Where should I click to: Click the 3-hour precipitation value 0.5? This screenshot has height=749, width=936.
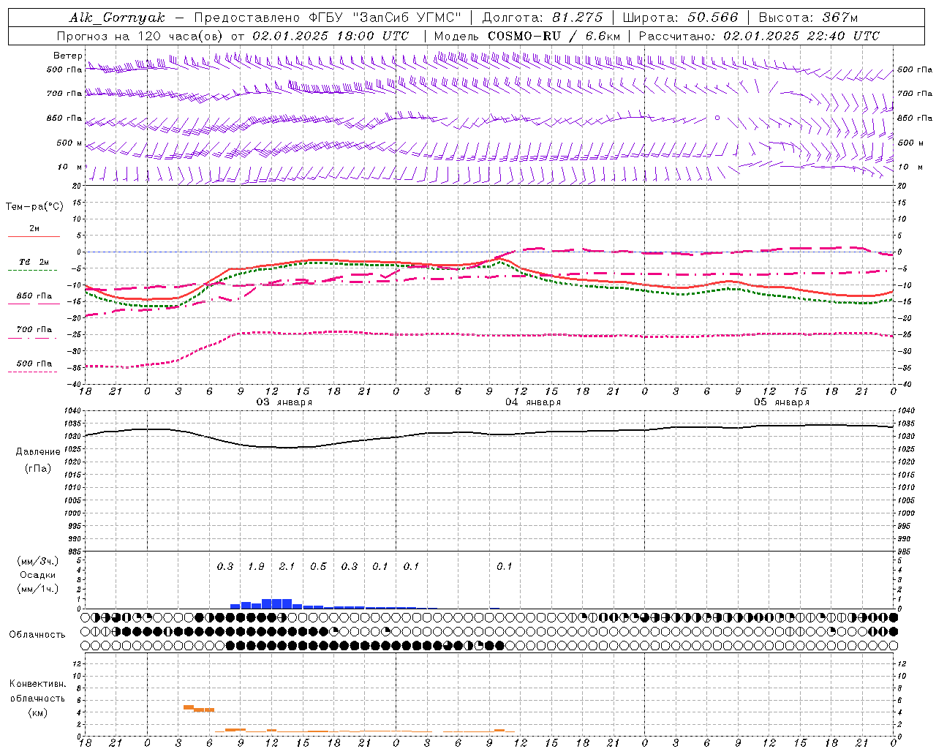tap(318, 566)
